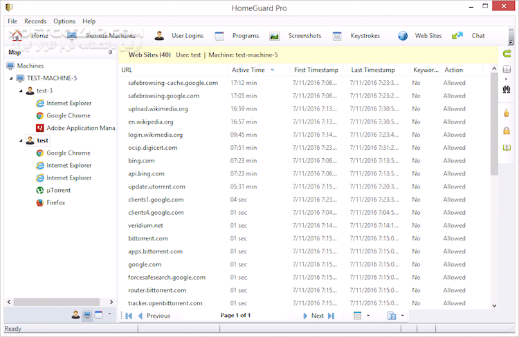The height and width of the screenshot is (337, 519).
Task: Open the Chat records icon
Action: [457, 35]
